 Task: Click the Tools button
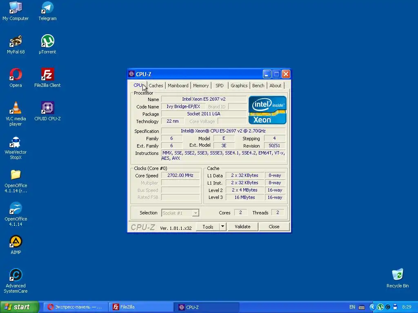coord(208,227)
